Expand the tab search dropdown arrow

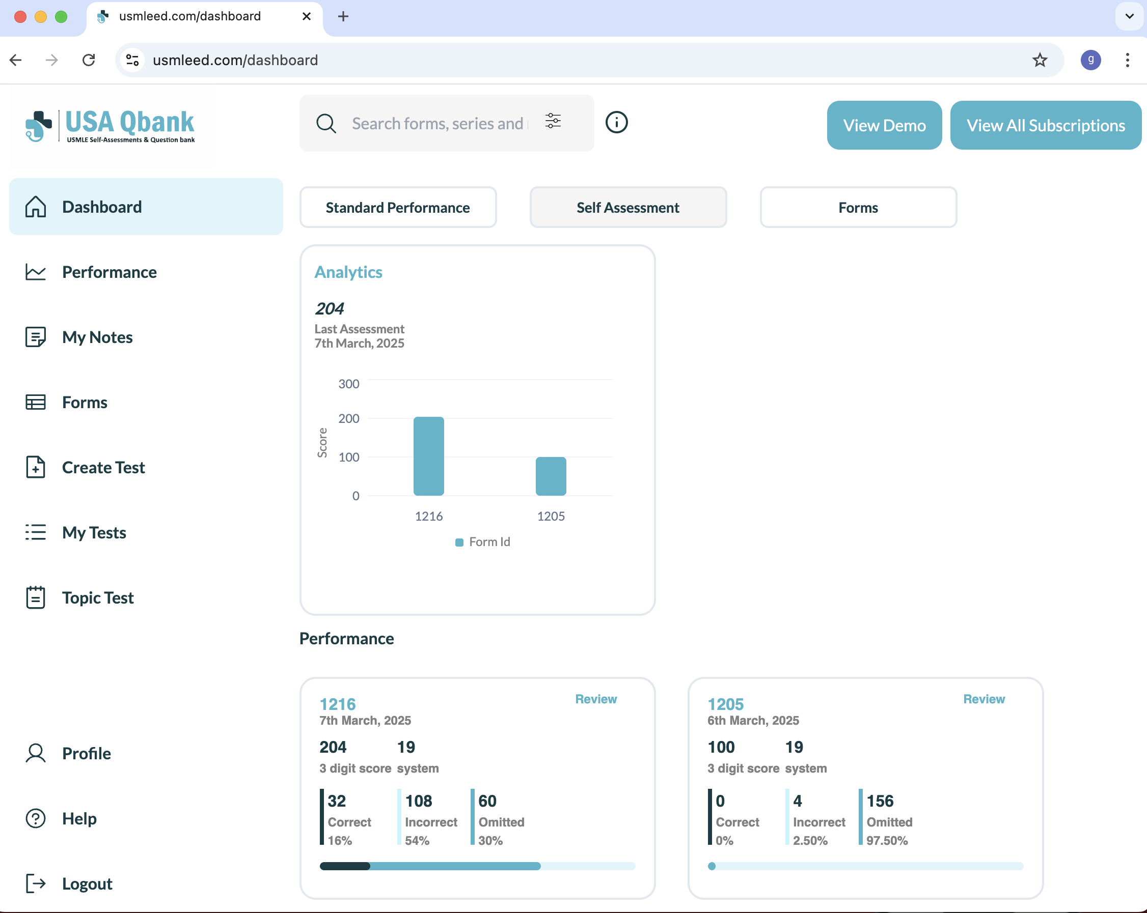click(1129, 16)
